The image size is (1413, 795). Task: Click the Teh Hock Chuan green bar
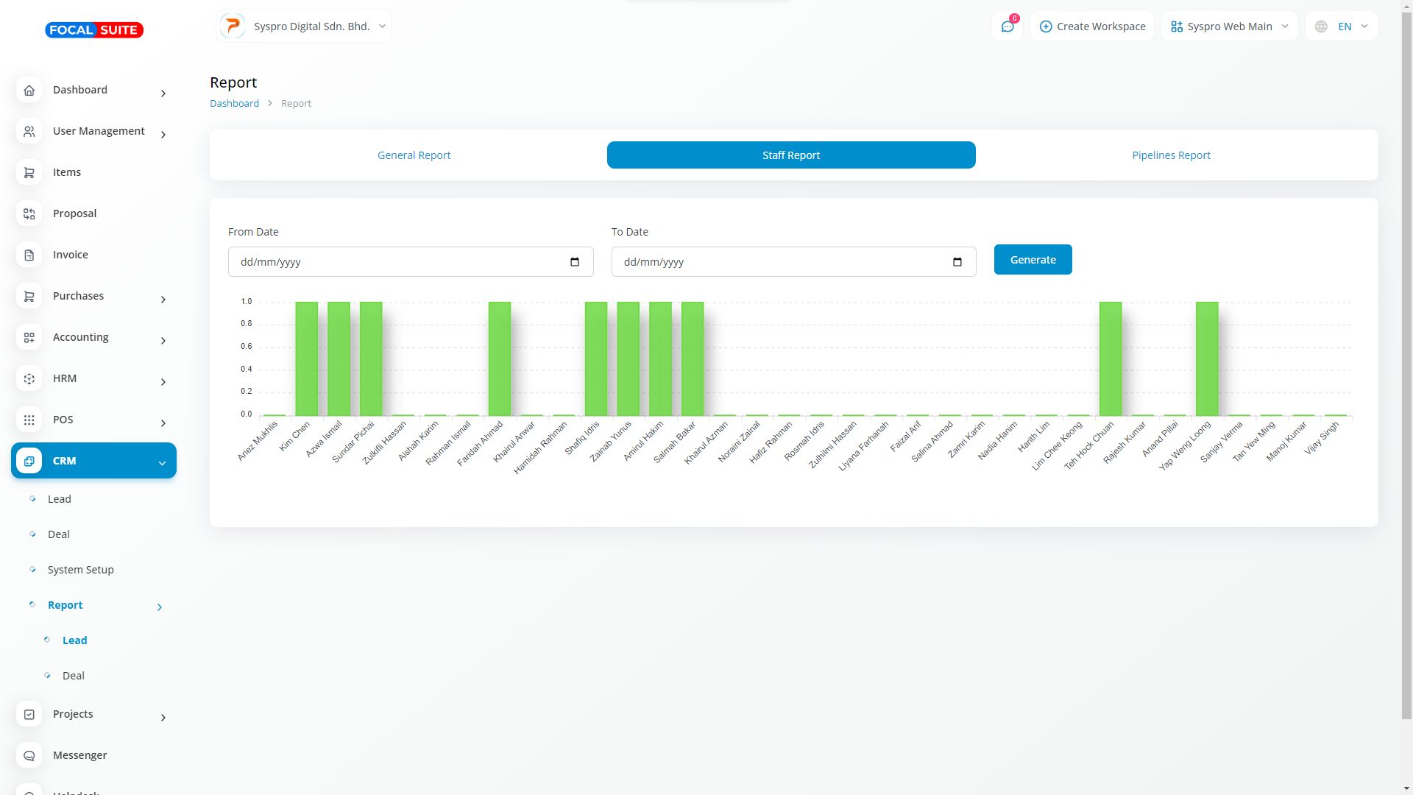[1110, 359]
